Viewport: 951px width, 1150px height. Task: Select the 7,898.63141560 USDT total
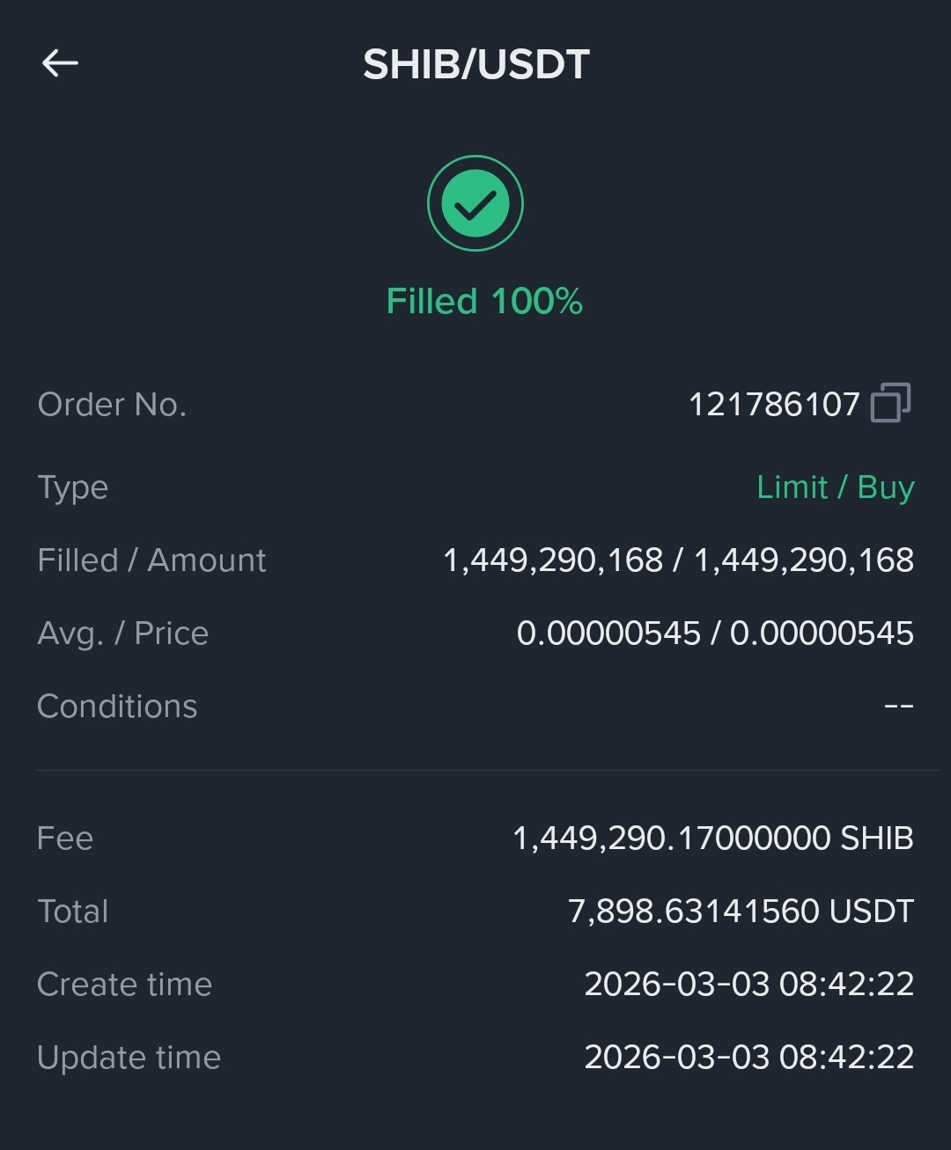[741, 912]
